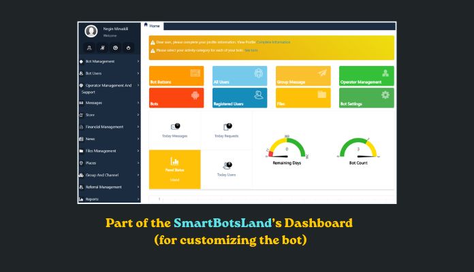Image resolution: width=474 pixels, height=272 pixels.
Task: Click the Bot Users sidebar icon
Action: (81, 73)
